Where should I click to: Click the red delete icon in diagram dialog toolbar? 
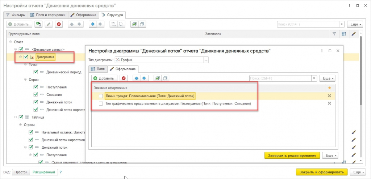(x=124, y=78)
